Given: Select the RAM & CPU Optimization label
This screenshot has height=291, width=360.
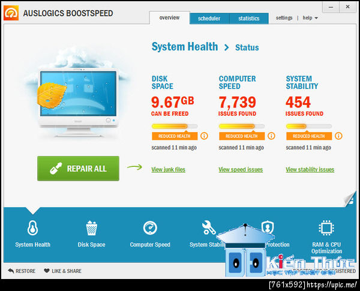Looking at the screenshot, I should [x=326, y=248].
